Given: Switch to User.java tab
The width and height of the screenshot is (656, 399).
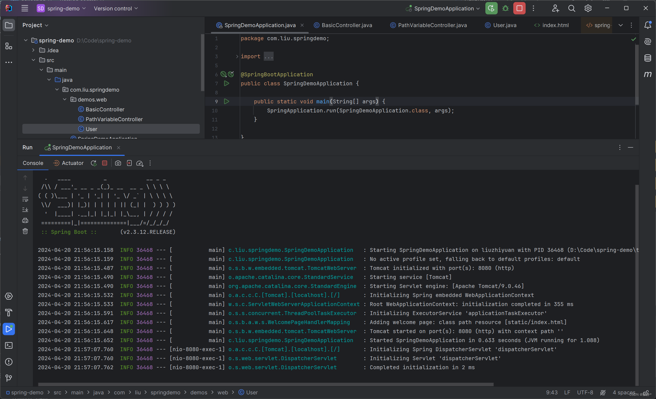Looking at the screenshot, I should (x=501, y=25).
